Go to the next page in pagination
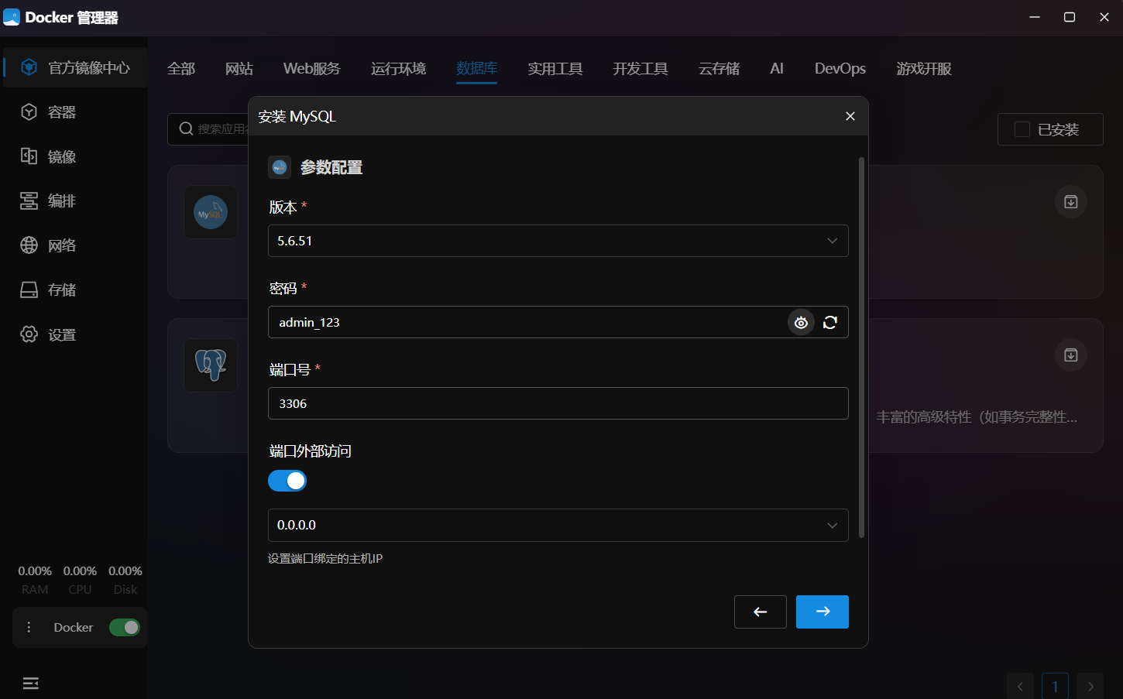 (1090, 686)
